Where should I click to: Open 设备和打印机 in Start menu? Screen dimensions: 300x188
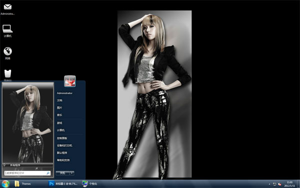click(64, 145)
